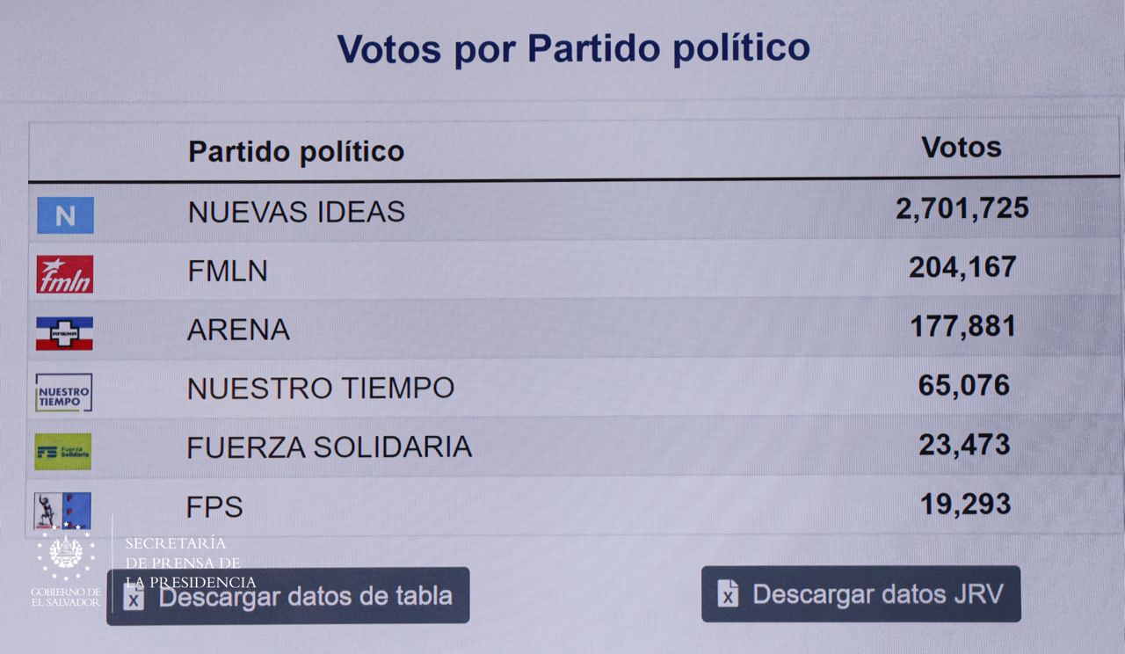Select the FMLN party name row
This screenshot has width=1125, height=654.
[228, 271]
